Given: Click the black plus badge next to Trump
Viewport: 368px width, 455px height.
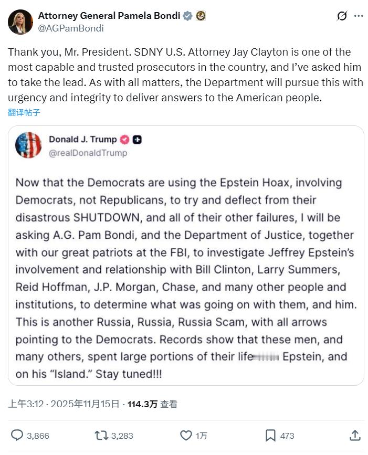Looking at the screenshot, I should point(137,140).
